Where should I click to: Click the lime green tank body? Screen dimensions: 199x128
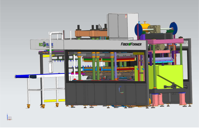[x=166, y=77]
